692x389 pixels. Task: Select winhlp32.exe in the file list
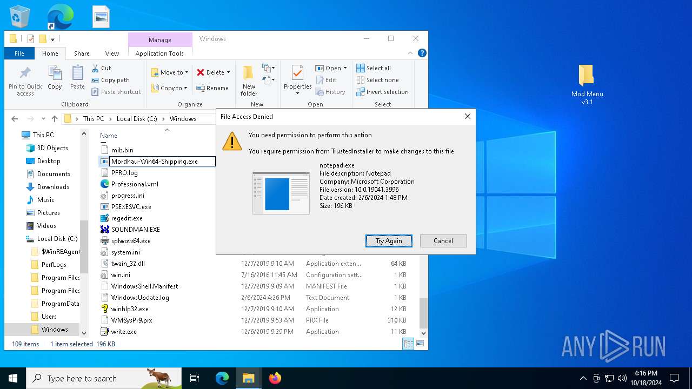pyautogui.click(x=130, y=309)
